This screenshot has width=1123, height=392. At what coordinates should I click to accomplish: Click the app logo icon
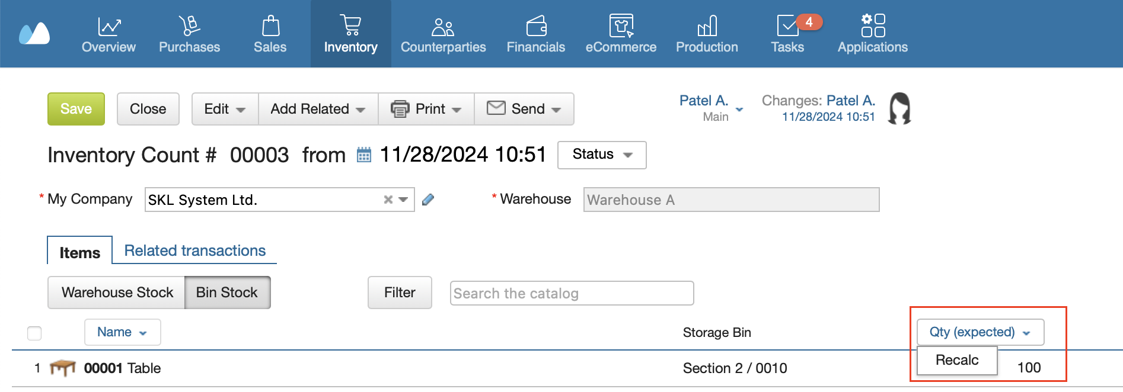point(34,34)
